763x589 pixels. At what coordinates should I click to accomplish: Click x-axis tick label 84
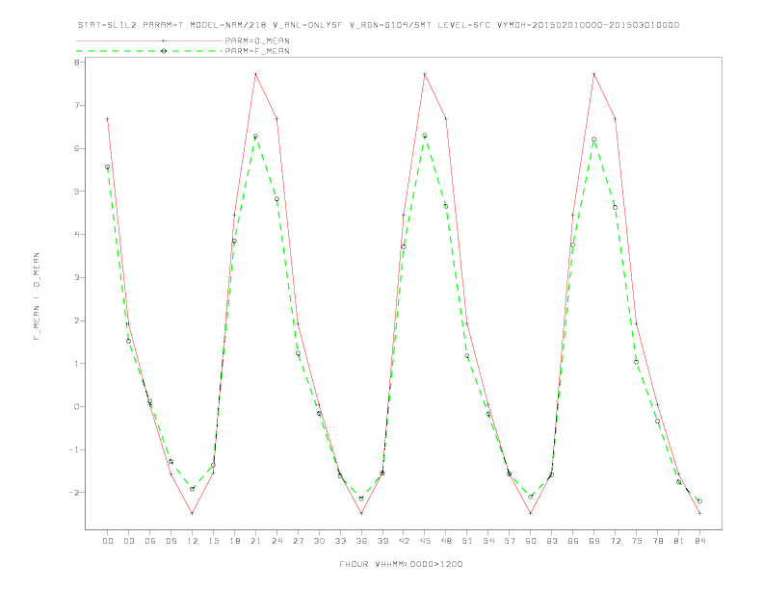click(699, 541)
